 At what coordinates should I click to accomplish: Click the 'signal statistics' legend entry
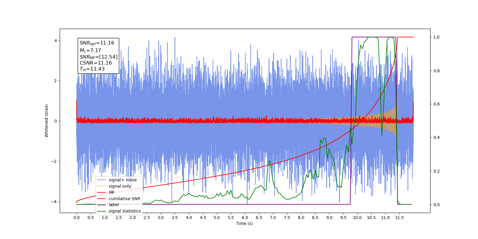pyautogui.click(x=119, y=211)
